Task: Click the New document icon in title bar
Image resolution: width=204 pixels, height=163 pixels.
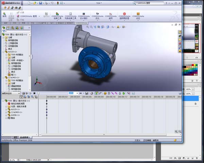Action: coord(29,3)
